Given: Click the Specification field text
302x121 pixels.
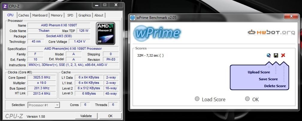Looking at the screenshot, I should (x=73, y=49).
